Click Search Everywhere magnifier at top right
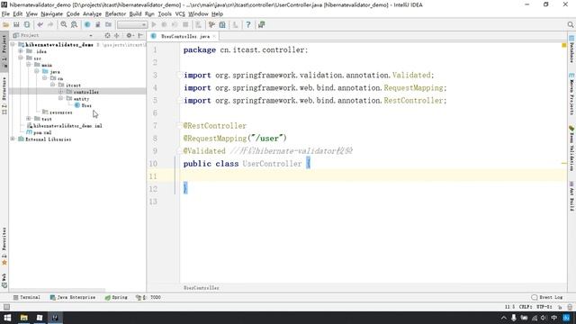576x324 pixels. click(570, 24)
